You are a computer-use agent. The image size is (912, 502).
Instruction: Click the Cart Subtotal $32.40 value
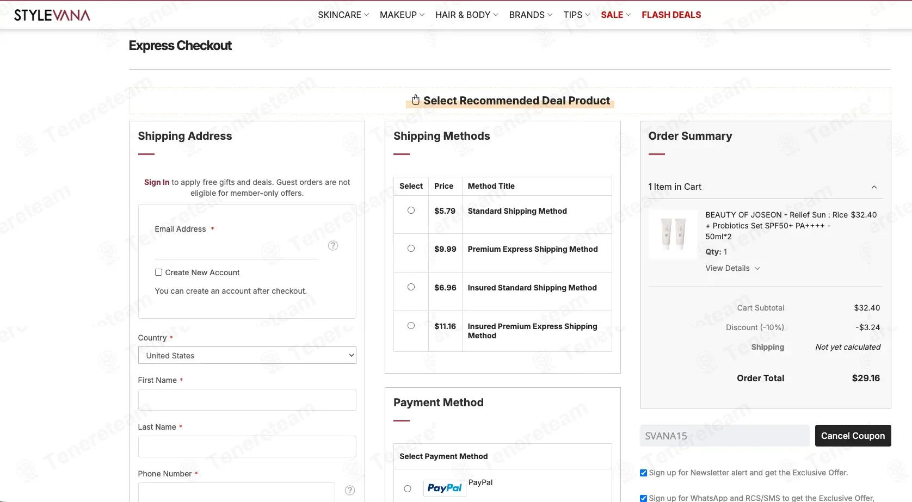[867, 308]
